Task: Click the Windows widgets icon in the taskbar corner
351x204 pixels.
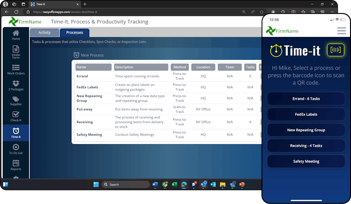Action: click(5, 184)
